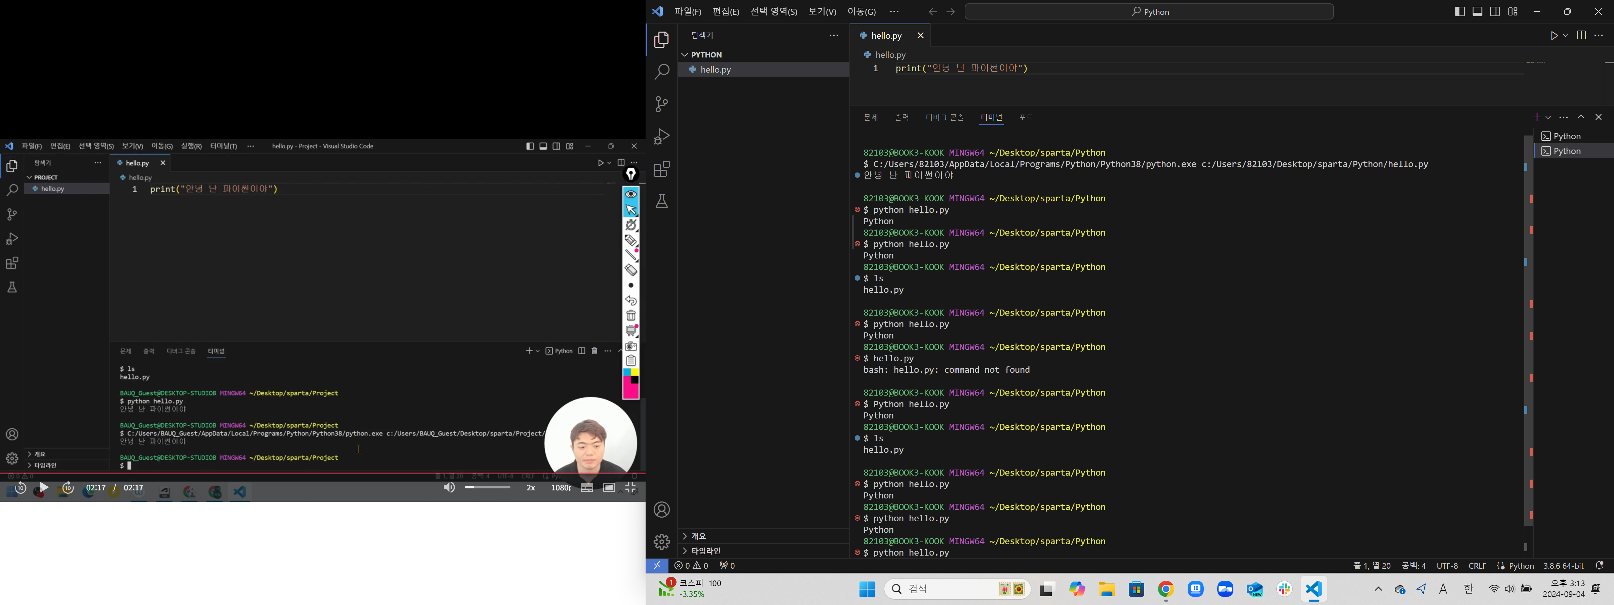Change the CRLF line ending setting

coord(1477,566)
